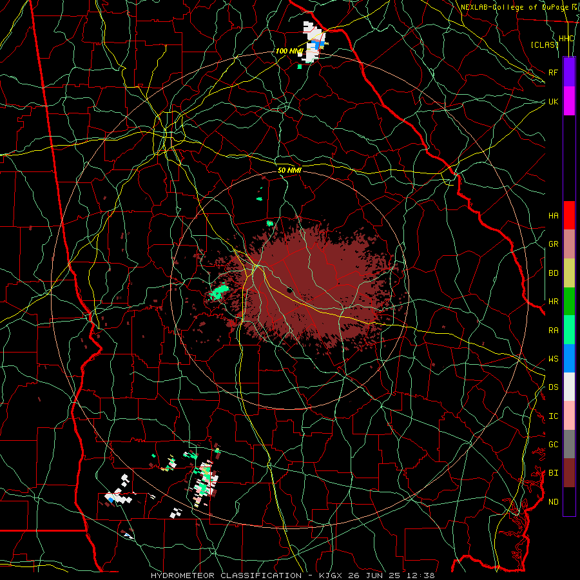Image resolution: width=580 pixels, height=580 pixels.
Task: Click the BI legend label
Action: 554,473
